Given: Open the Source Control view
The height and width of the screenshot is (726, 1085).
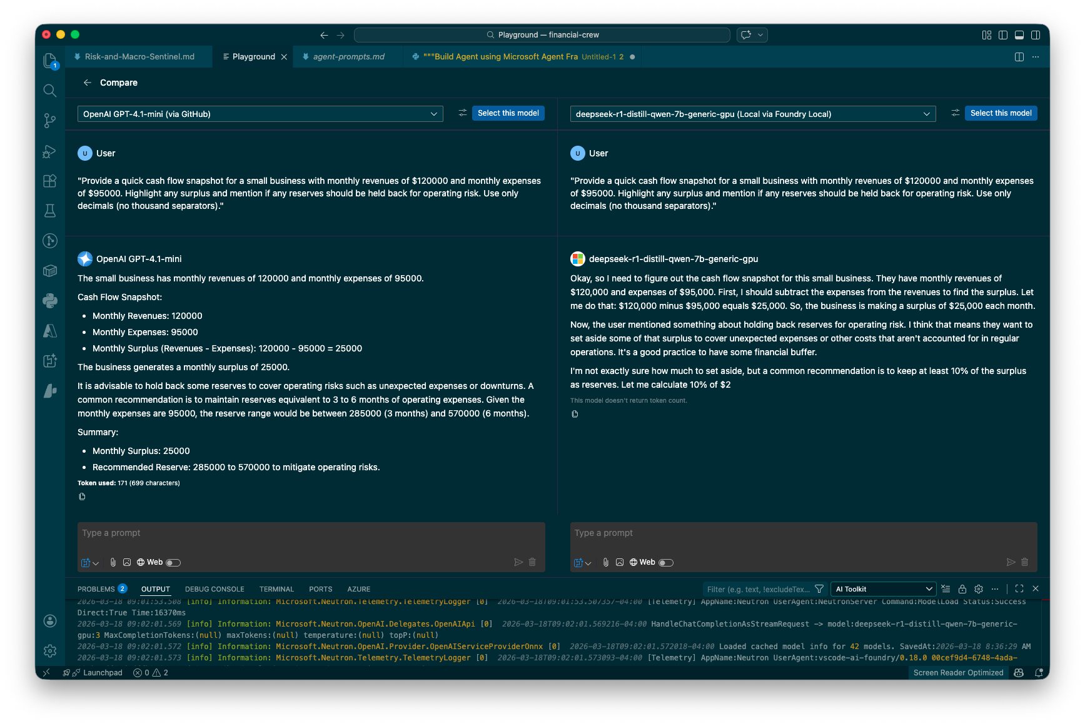Looking at the screenshot, I should 50,121.
